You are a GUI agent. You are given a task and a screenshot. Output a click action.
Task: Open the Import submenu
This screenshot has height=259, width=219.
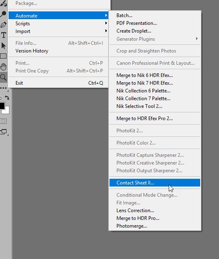point(58,31)
